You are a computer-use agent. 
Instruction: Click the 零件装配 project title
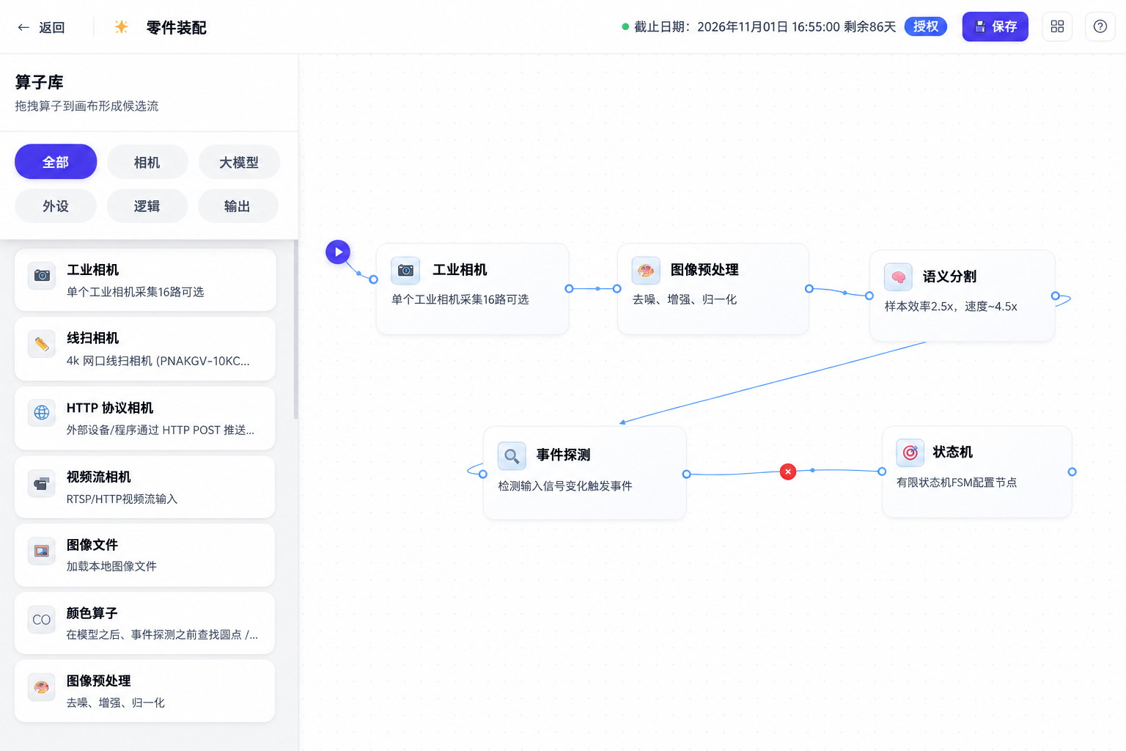pos(177,28)
